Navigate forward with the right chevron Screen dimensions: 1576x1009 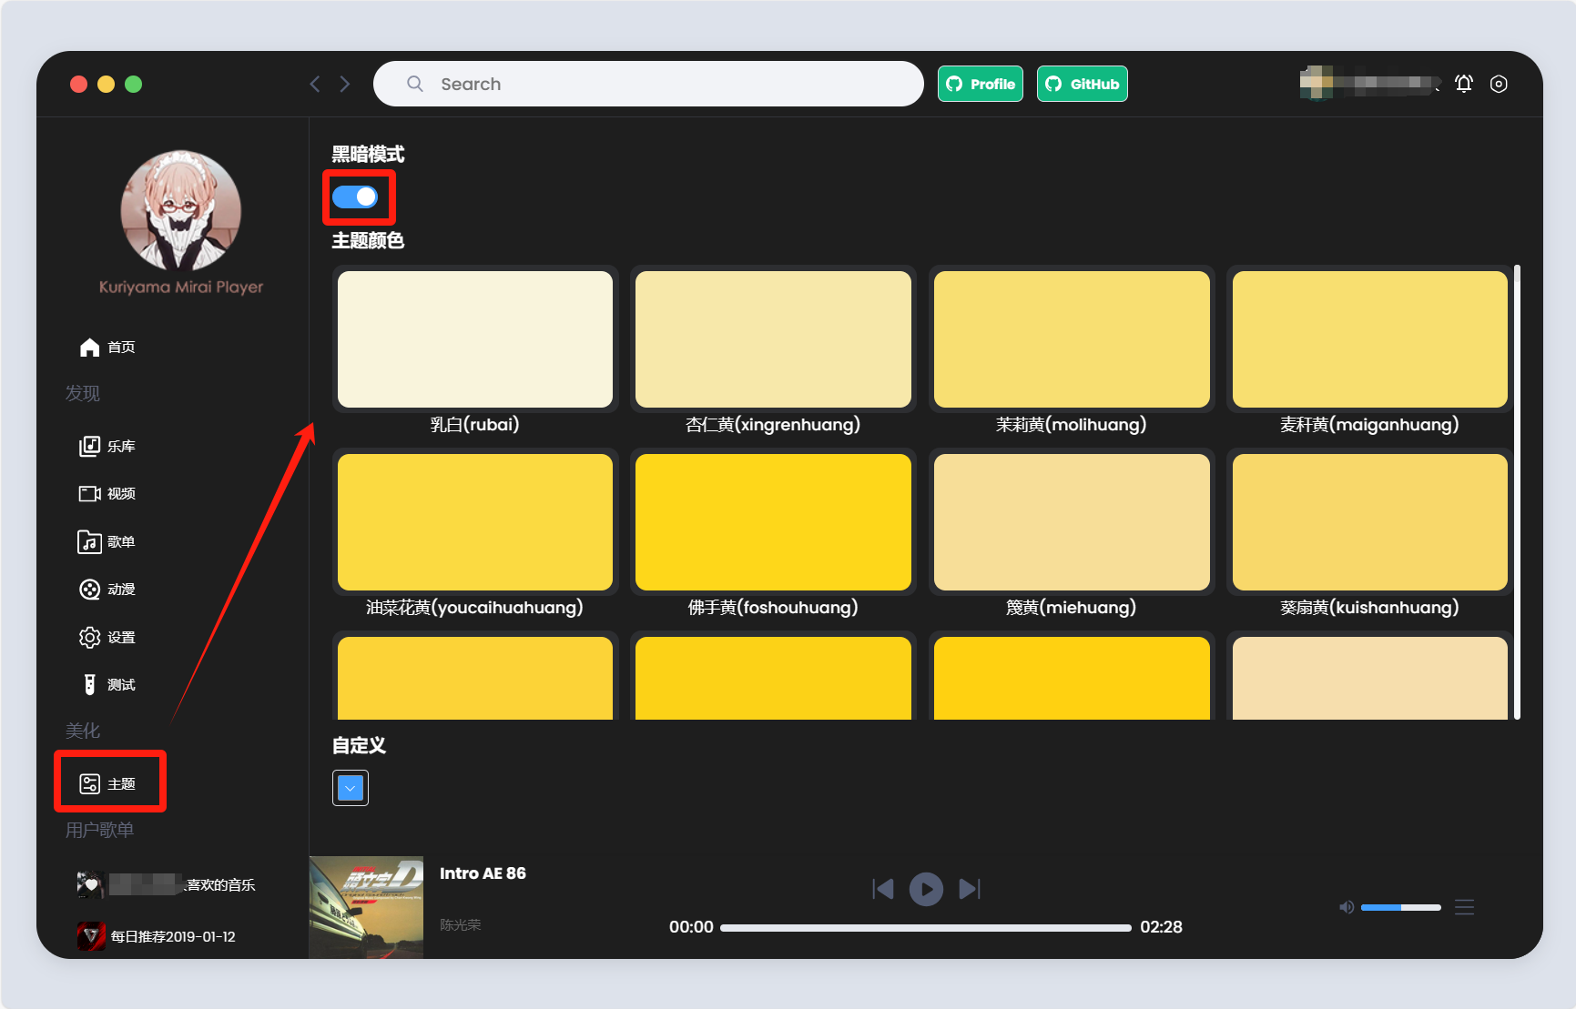(x=345, y=84)
